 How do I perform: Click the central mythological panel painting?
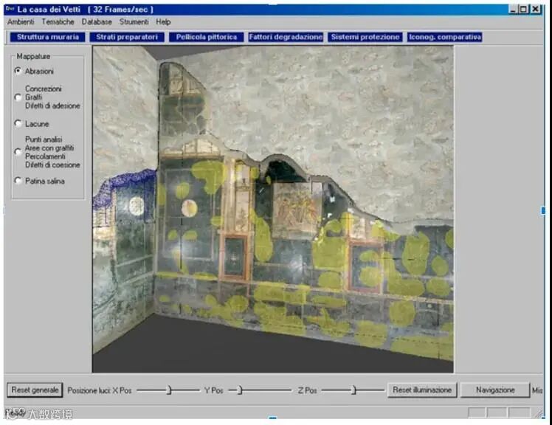click(296, 210)
